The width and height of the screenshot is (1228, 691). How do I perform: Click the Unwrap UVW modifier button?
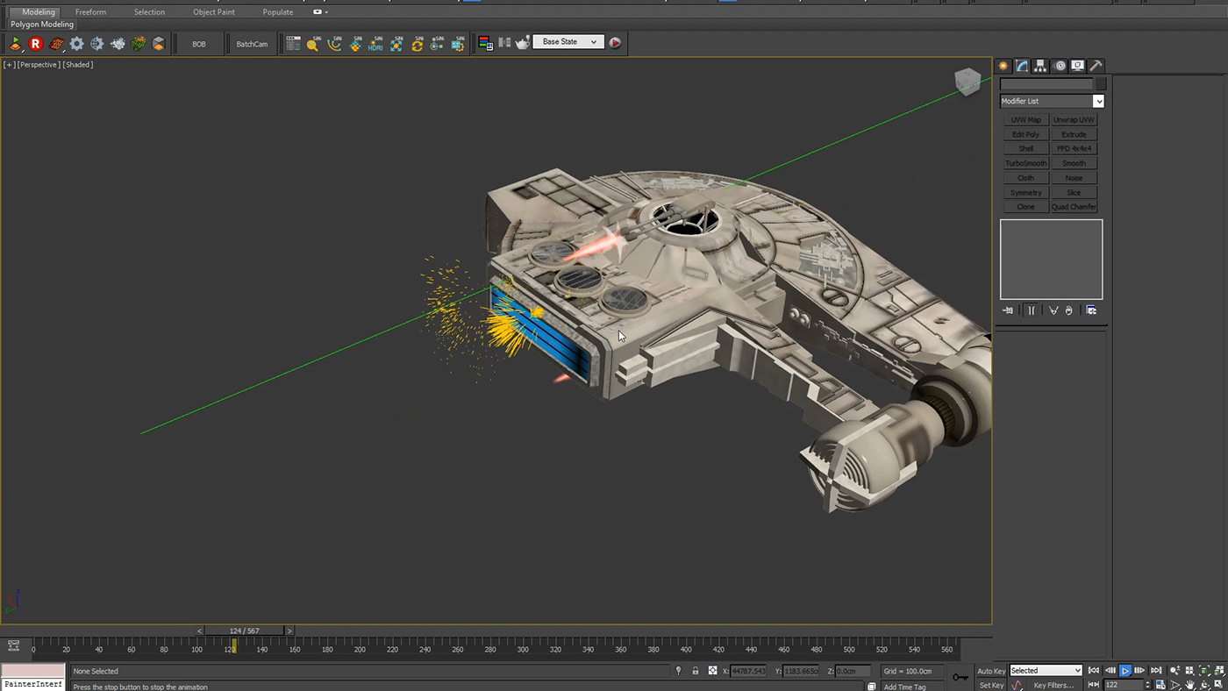[1074, 120]
